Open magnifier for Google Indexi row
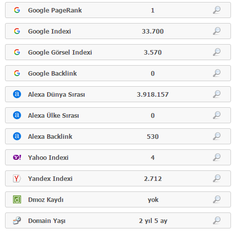Image resolution: width=234 pixels, height=231 pixels. (x=216, y=31)
